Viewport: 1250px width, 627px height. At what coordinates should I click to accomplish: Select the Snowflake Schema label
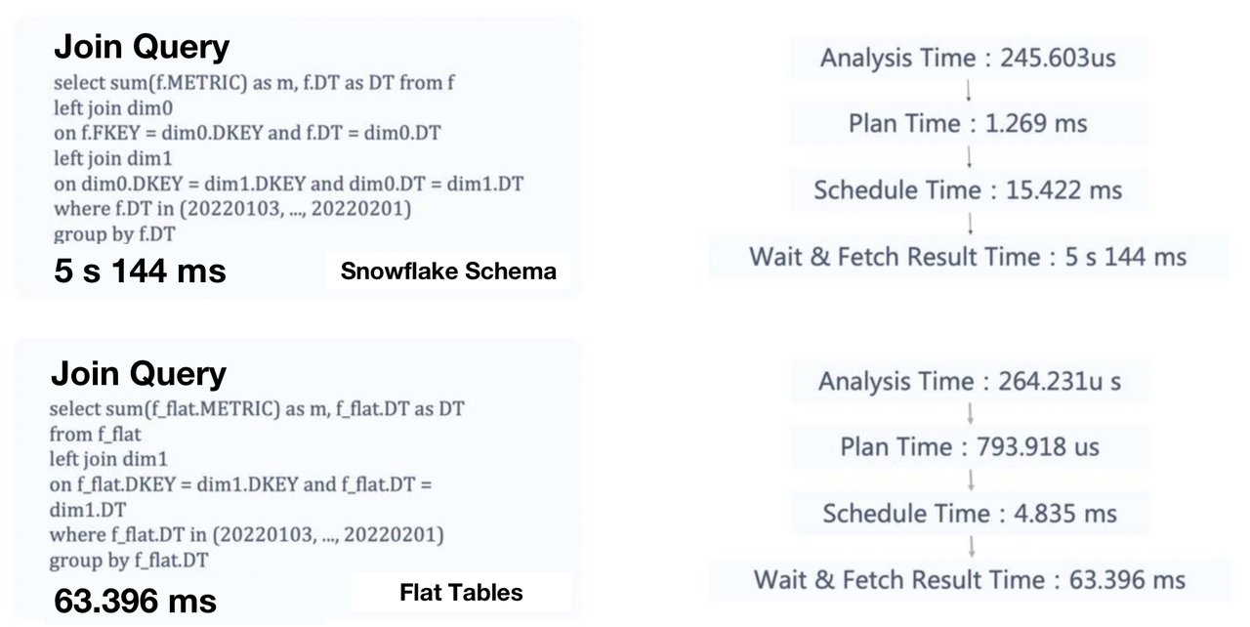(448, 272)
